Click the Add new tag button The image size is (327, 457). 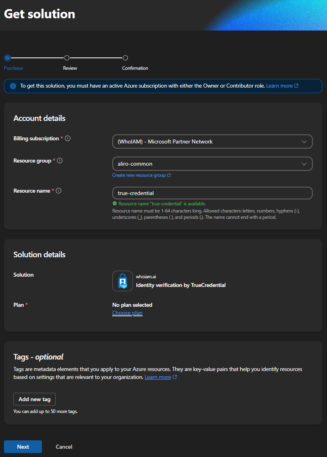[34, 399]
